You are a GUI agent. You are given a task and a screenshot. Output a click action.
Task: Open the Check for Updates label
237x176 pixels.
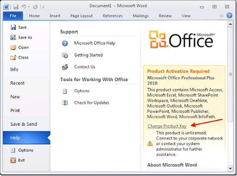92,103
